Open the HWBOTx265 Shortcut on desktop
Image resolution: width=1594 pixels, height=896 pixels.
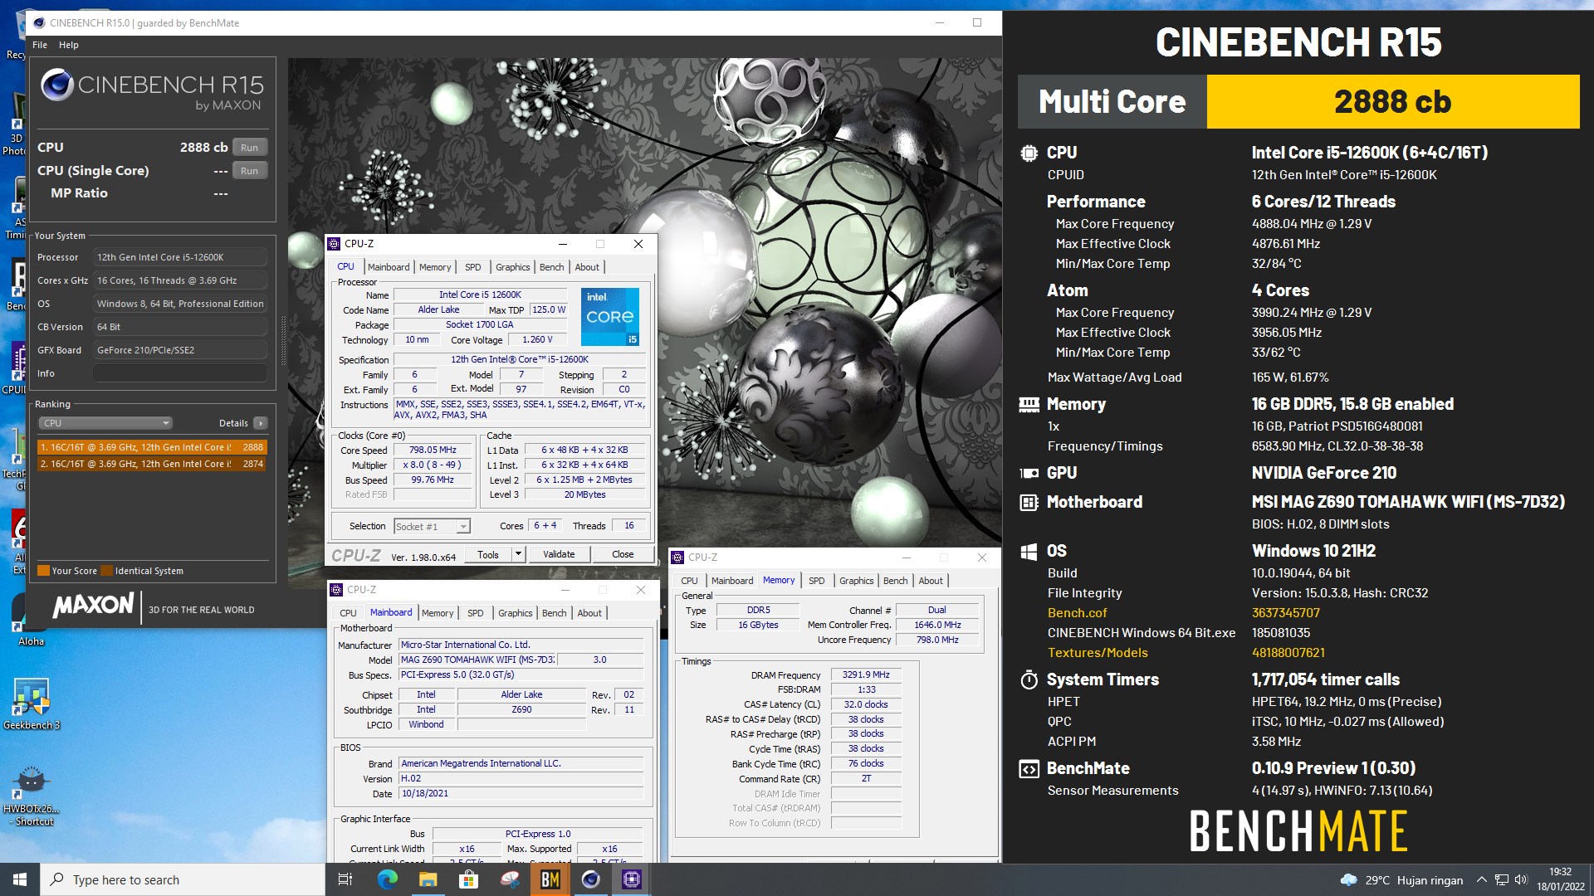pos(32,796)
